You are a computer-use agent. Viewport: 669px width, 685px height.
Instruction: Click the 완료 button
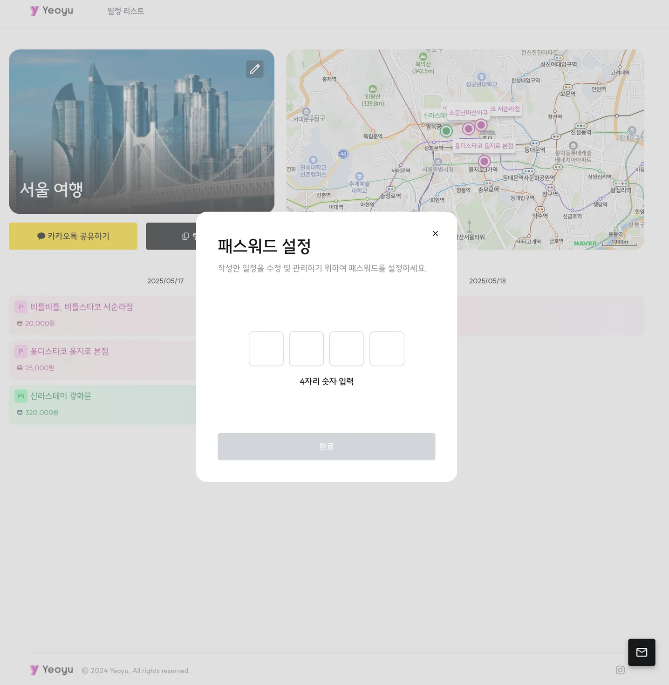[327, 447]
